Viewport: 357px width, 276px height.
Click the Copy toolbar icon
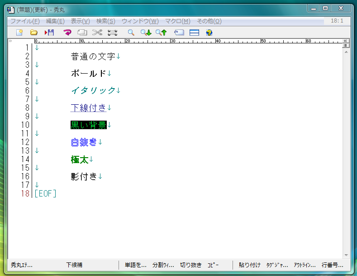pos(82,33)
